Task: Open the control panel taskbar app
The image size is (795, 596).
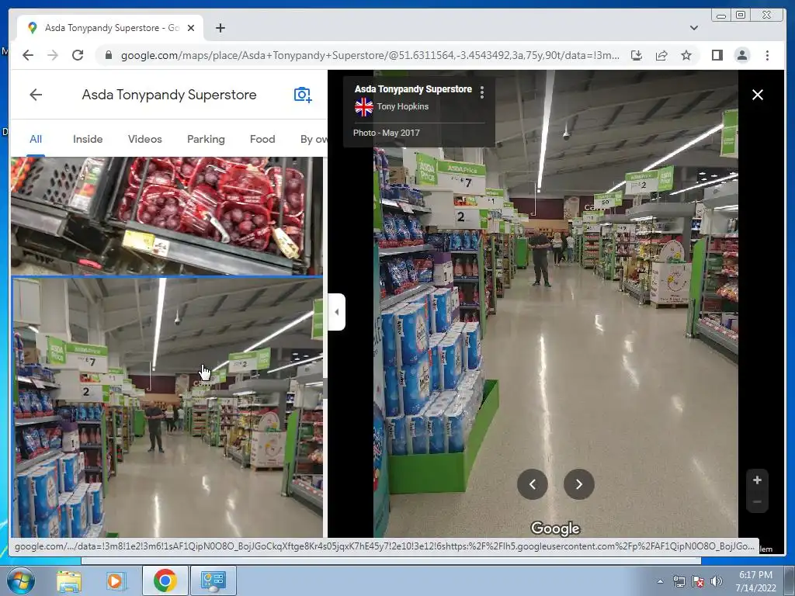Action: click(214, 580)
